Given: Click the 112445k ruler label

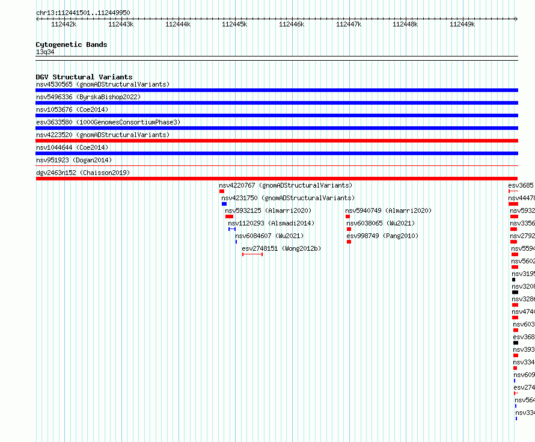Looking at the screenshot, I should (234, 24).
